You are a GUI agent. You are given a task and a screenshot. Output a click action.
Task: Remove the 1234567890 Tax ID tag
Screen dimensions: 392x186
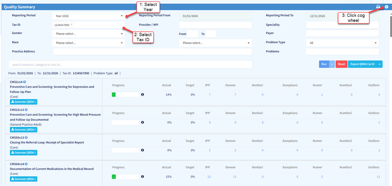point(72,25)
